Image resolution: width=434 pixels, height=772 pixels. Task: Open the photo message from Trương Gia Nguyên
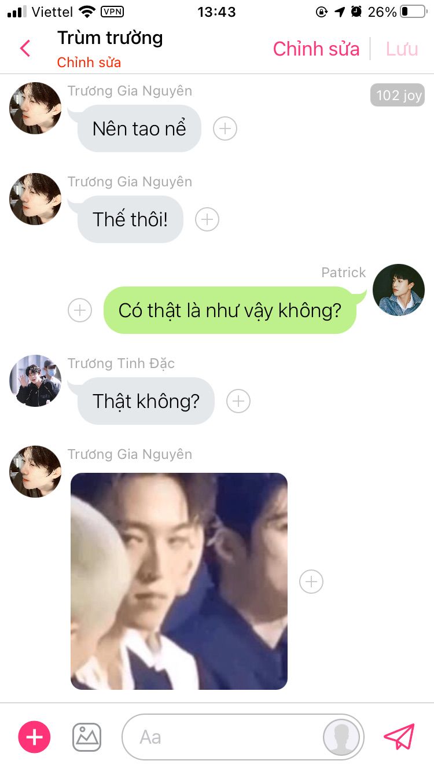pyautogui.click(x=179, y=581)
